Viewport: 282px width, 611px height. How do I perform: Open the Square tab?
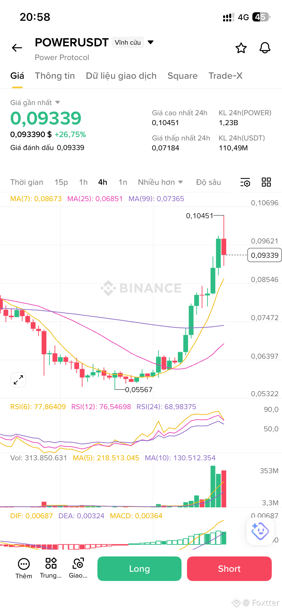183,76
